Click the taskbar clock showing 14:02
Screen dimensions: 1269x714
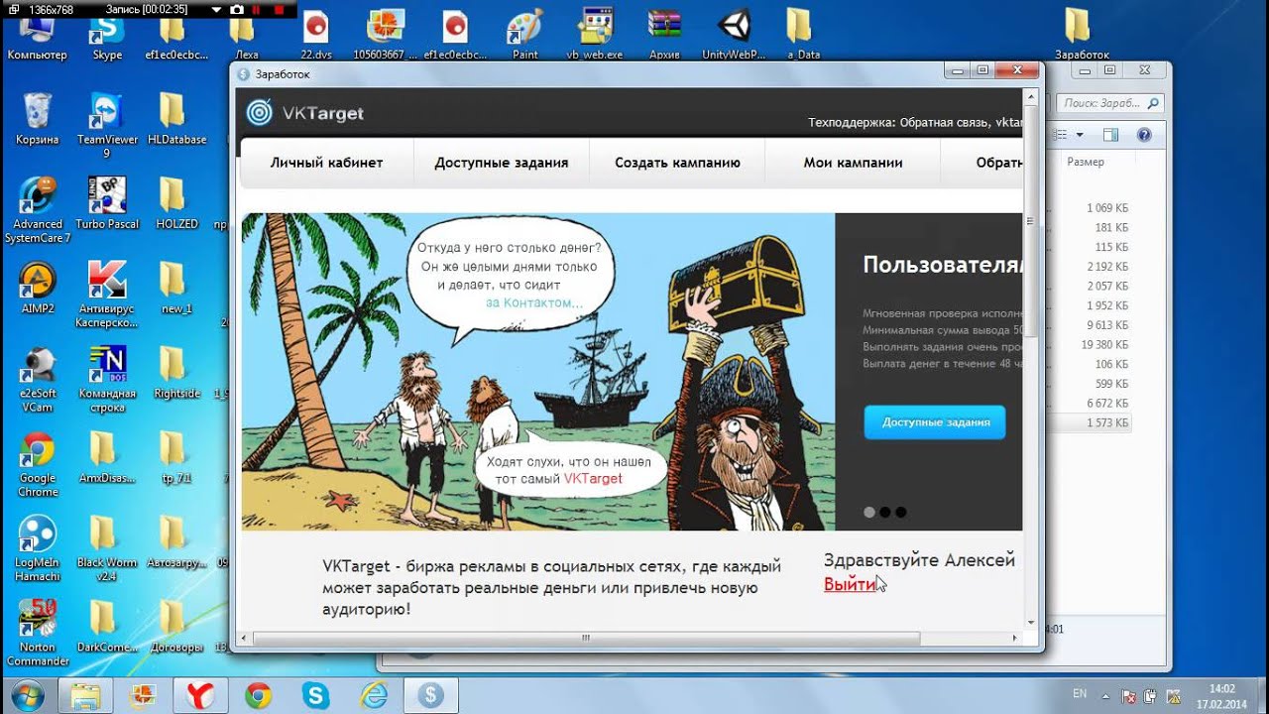[1222, 695]
